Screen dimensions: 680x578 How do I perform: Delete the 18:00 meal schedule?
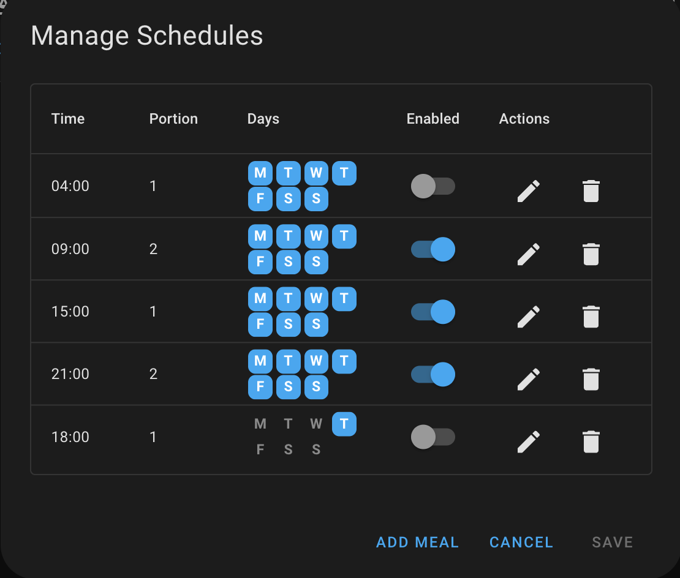(591, 441)
